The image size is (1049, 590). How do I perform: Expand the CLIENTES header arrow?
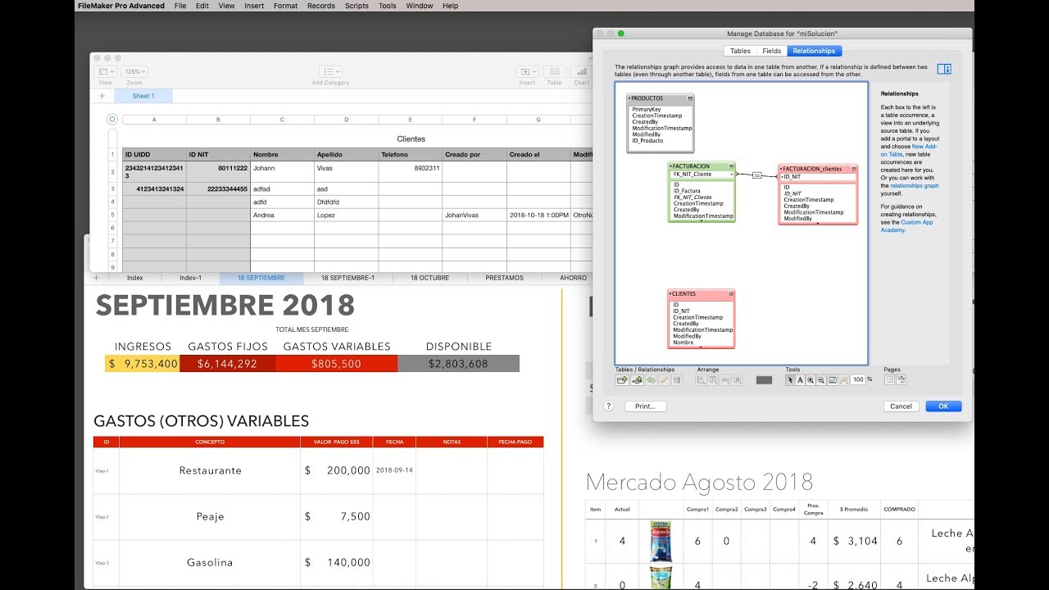coord(670,293)
